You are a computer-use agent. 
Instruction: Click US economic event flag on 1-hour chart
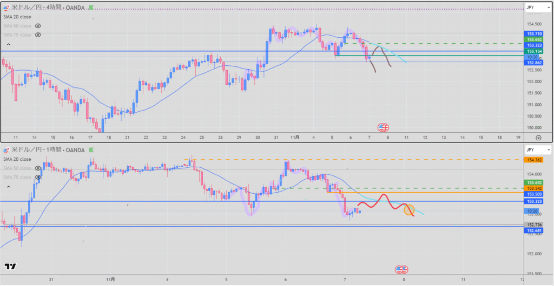coord(402,269)
